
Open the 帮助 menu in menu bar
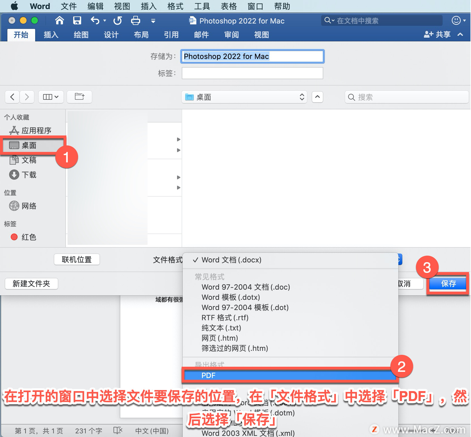(282, 6)
